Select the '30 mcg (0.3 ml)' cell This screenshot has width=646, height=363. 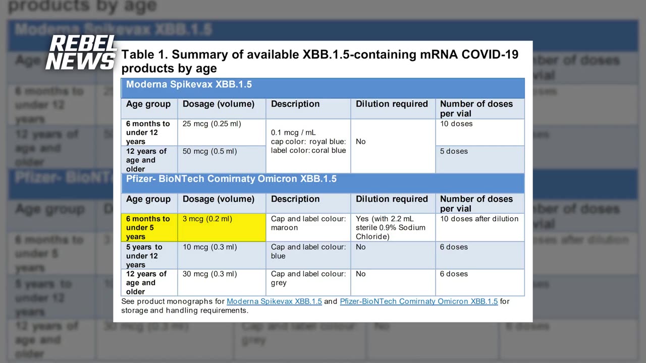pyautogui.click(x=222, y=282)
